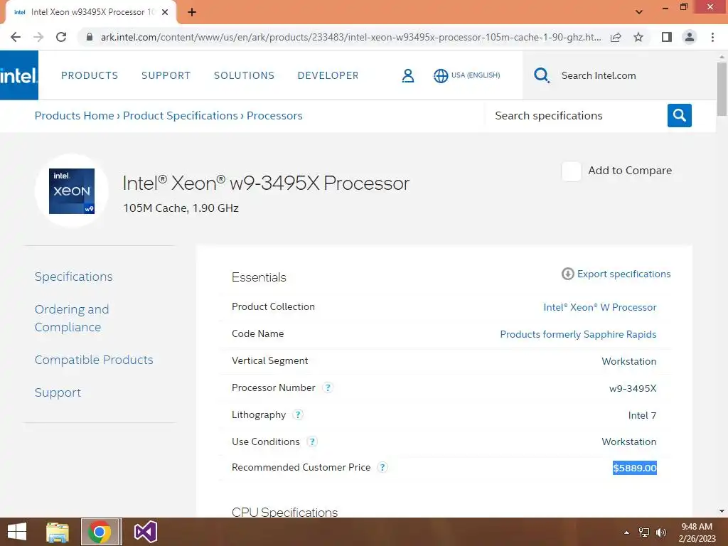728x546 pixels.
Task: Show help for Processor Number
Action: click(x=328, y=387)
